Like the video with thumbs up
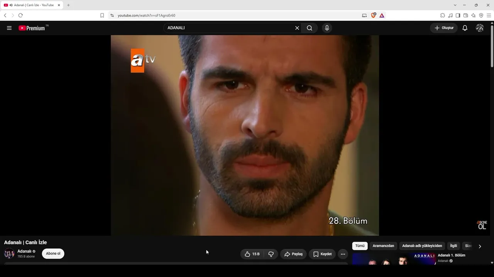 pyautogui.click(x=252, y=254)
